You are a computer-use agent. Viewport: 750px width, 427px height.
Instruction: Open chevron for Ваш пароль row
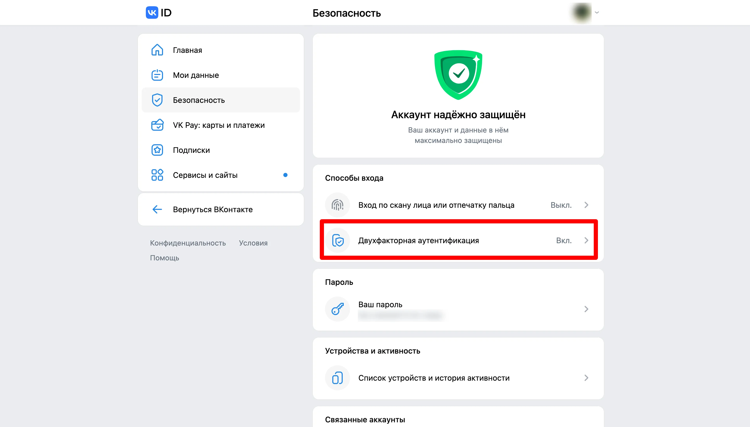pyautogui.click(x=586, y=309)
